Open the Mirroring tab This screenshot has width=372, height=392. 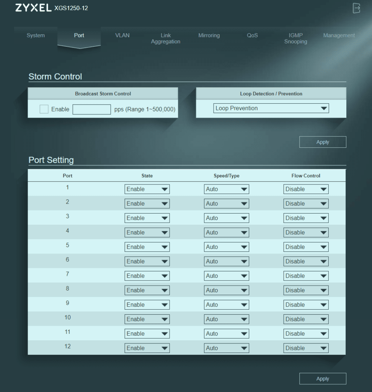[x=209, y=36]
